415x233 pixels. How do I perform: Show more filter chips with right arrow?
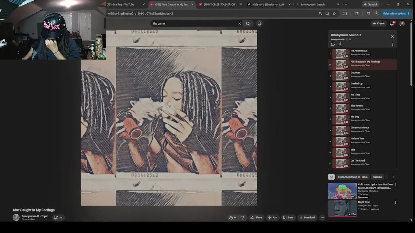[x=393, y=177]
